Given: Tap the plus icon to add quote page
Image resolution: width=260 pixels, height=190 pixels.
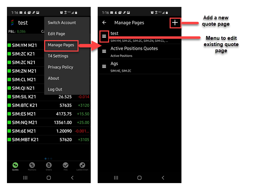Looking at the screenshot, I should tap(175, 23).
